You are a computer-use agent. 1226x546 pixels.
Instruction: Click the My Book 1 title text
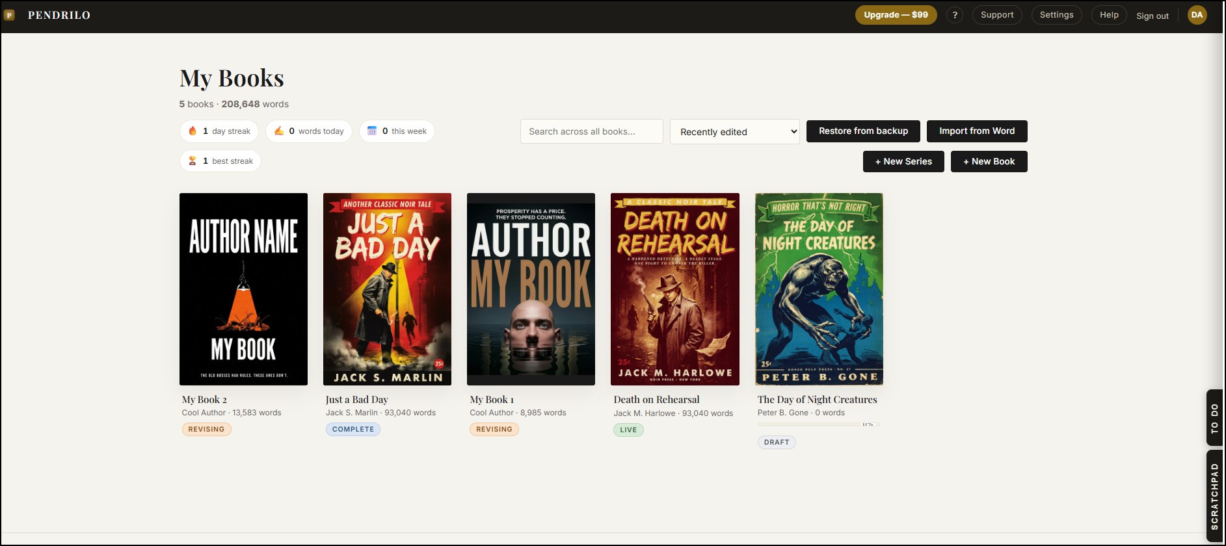tap(492, 400)
